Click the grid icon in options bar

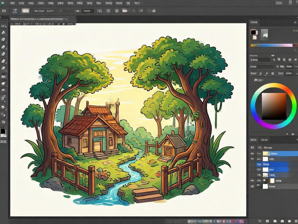click(x=108, y=11)
